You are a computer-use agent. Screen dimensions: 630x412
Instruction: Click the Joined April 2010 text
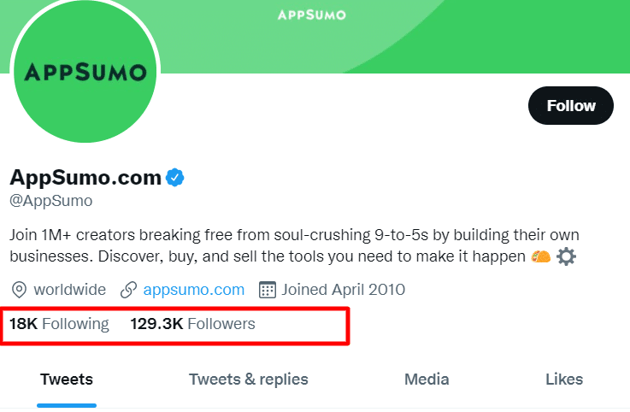click(x=343, y=290)
